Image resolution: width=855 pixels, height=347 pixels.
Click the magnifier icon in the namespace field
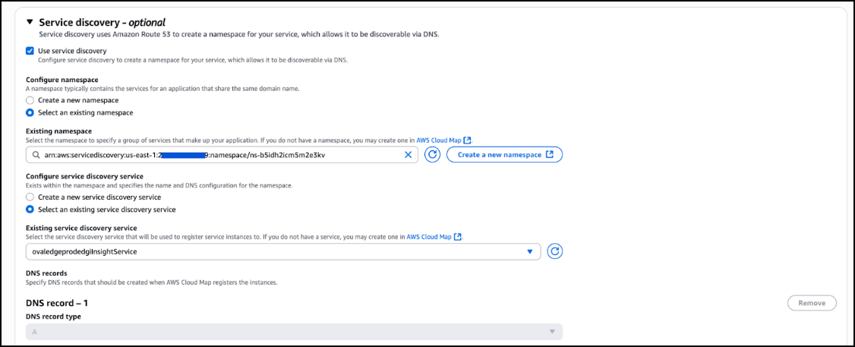(x=35, y=155)
